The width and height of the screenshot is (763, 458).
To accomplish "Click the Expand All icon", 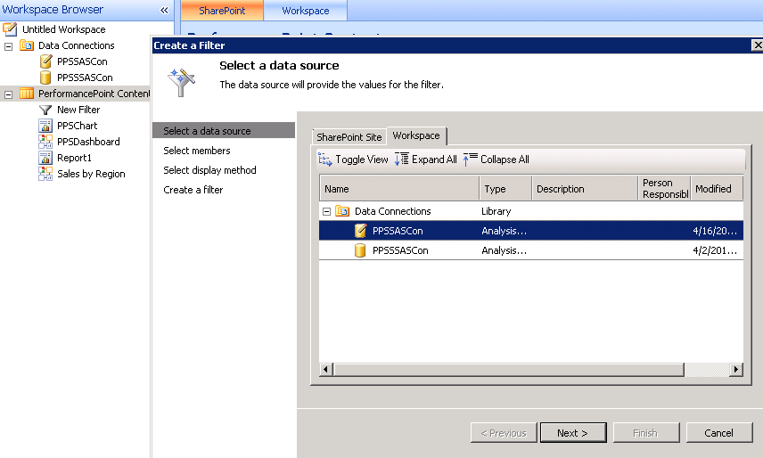I will (x=401, y=159).
